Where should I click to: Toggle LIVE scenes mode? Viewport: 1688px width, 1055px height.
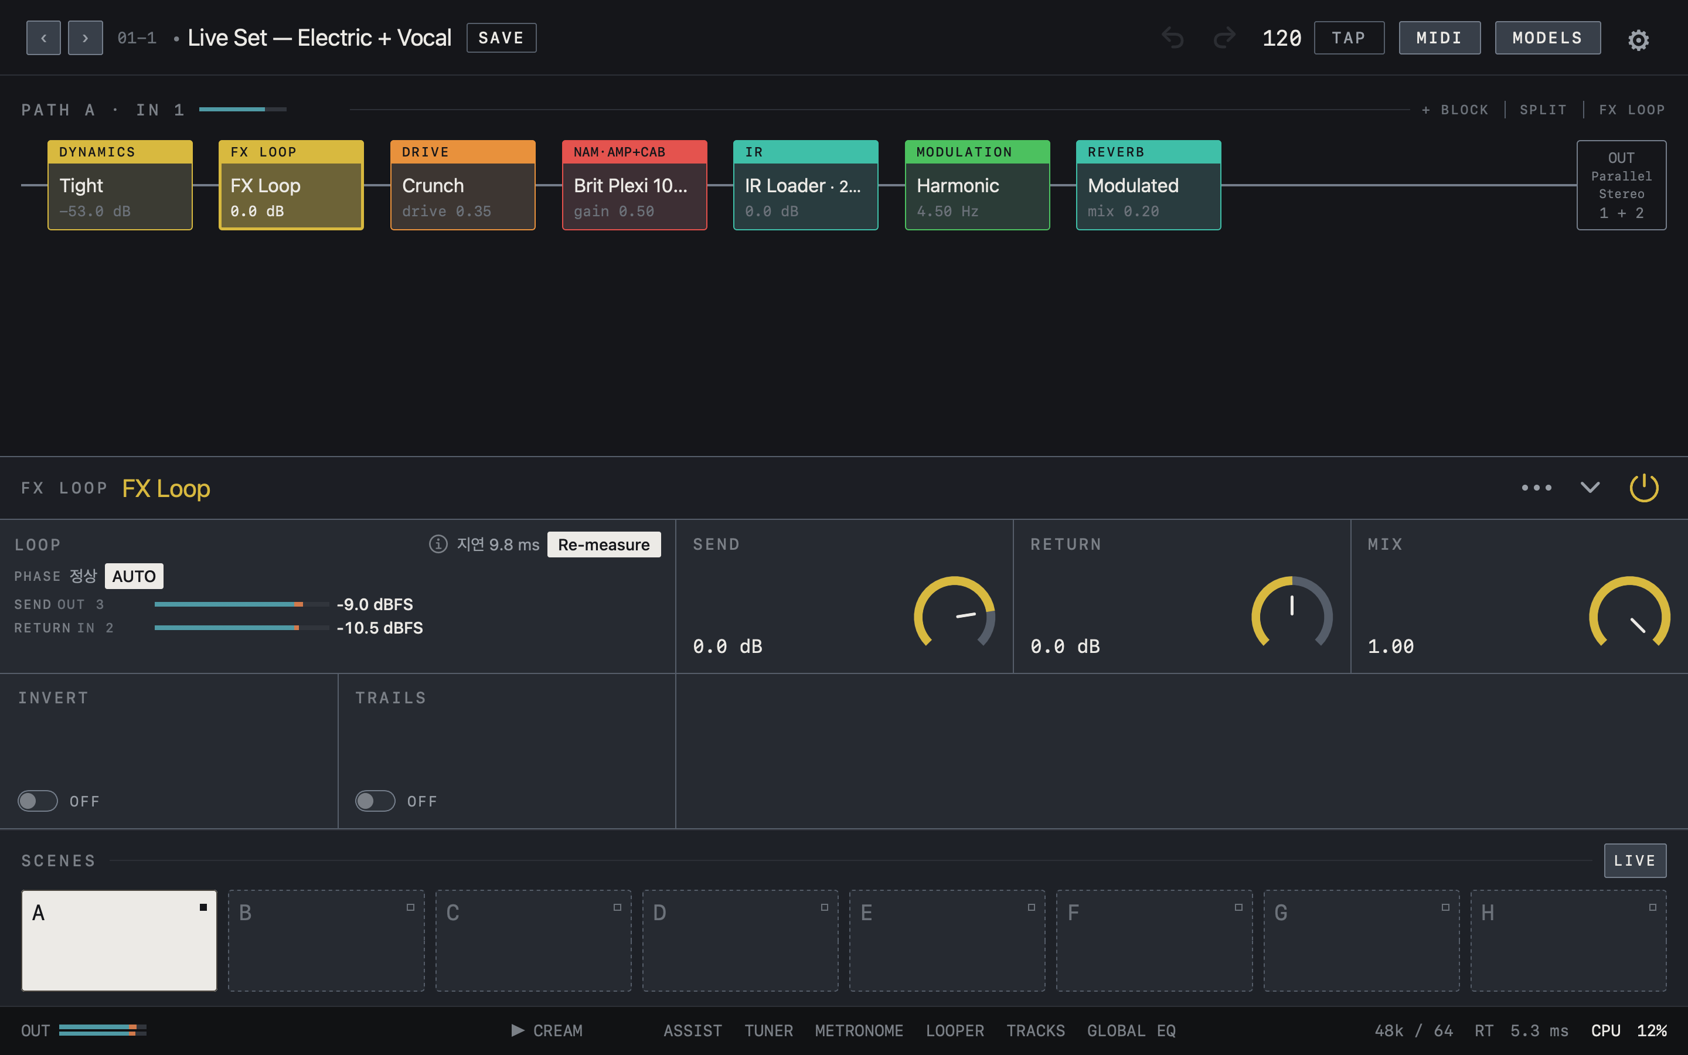(x=1635, y=860)
